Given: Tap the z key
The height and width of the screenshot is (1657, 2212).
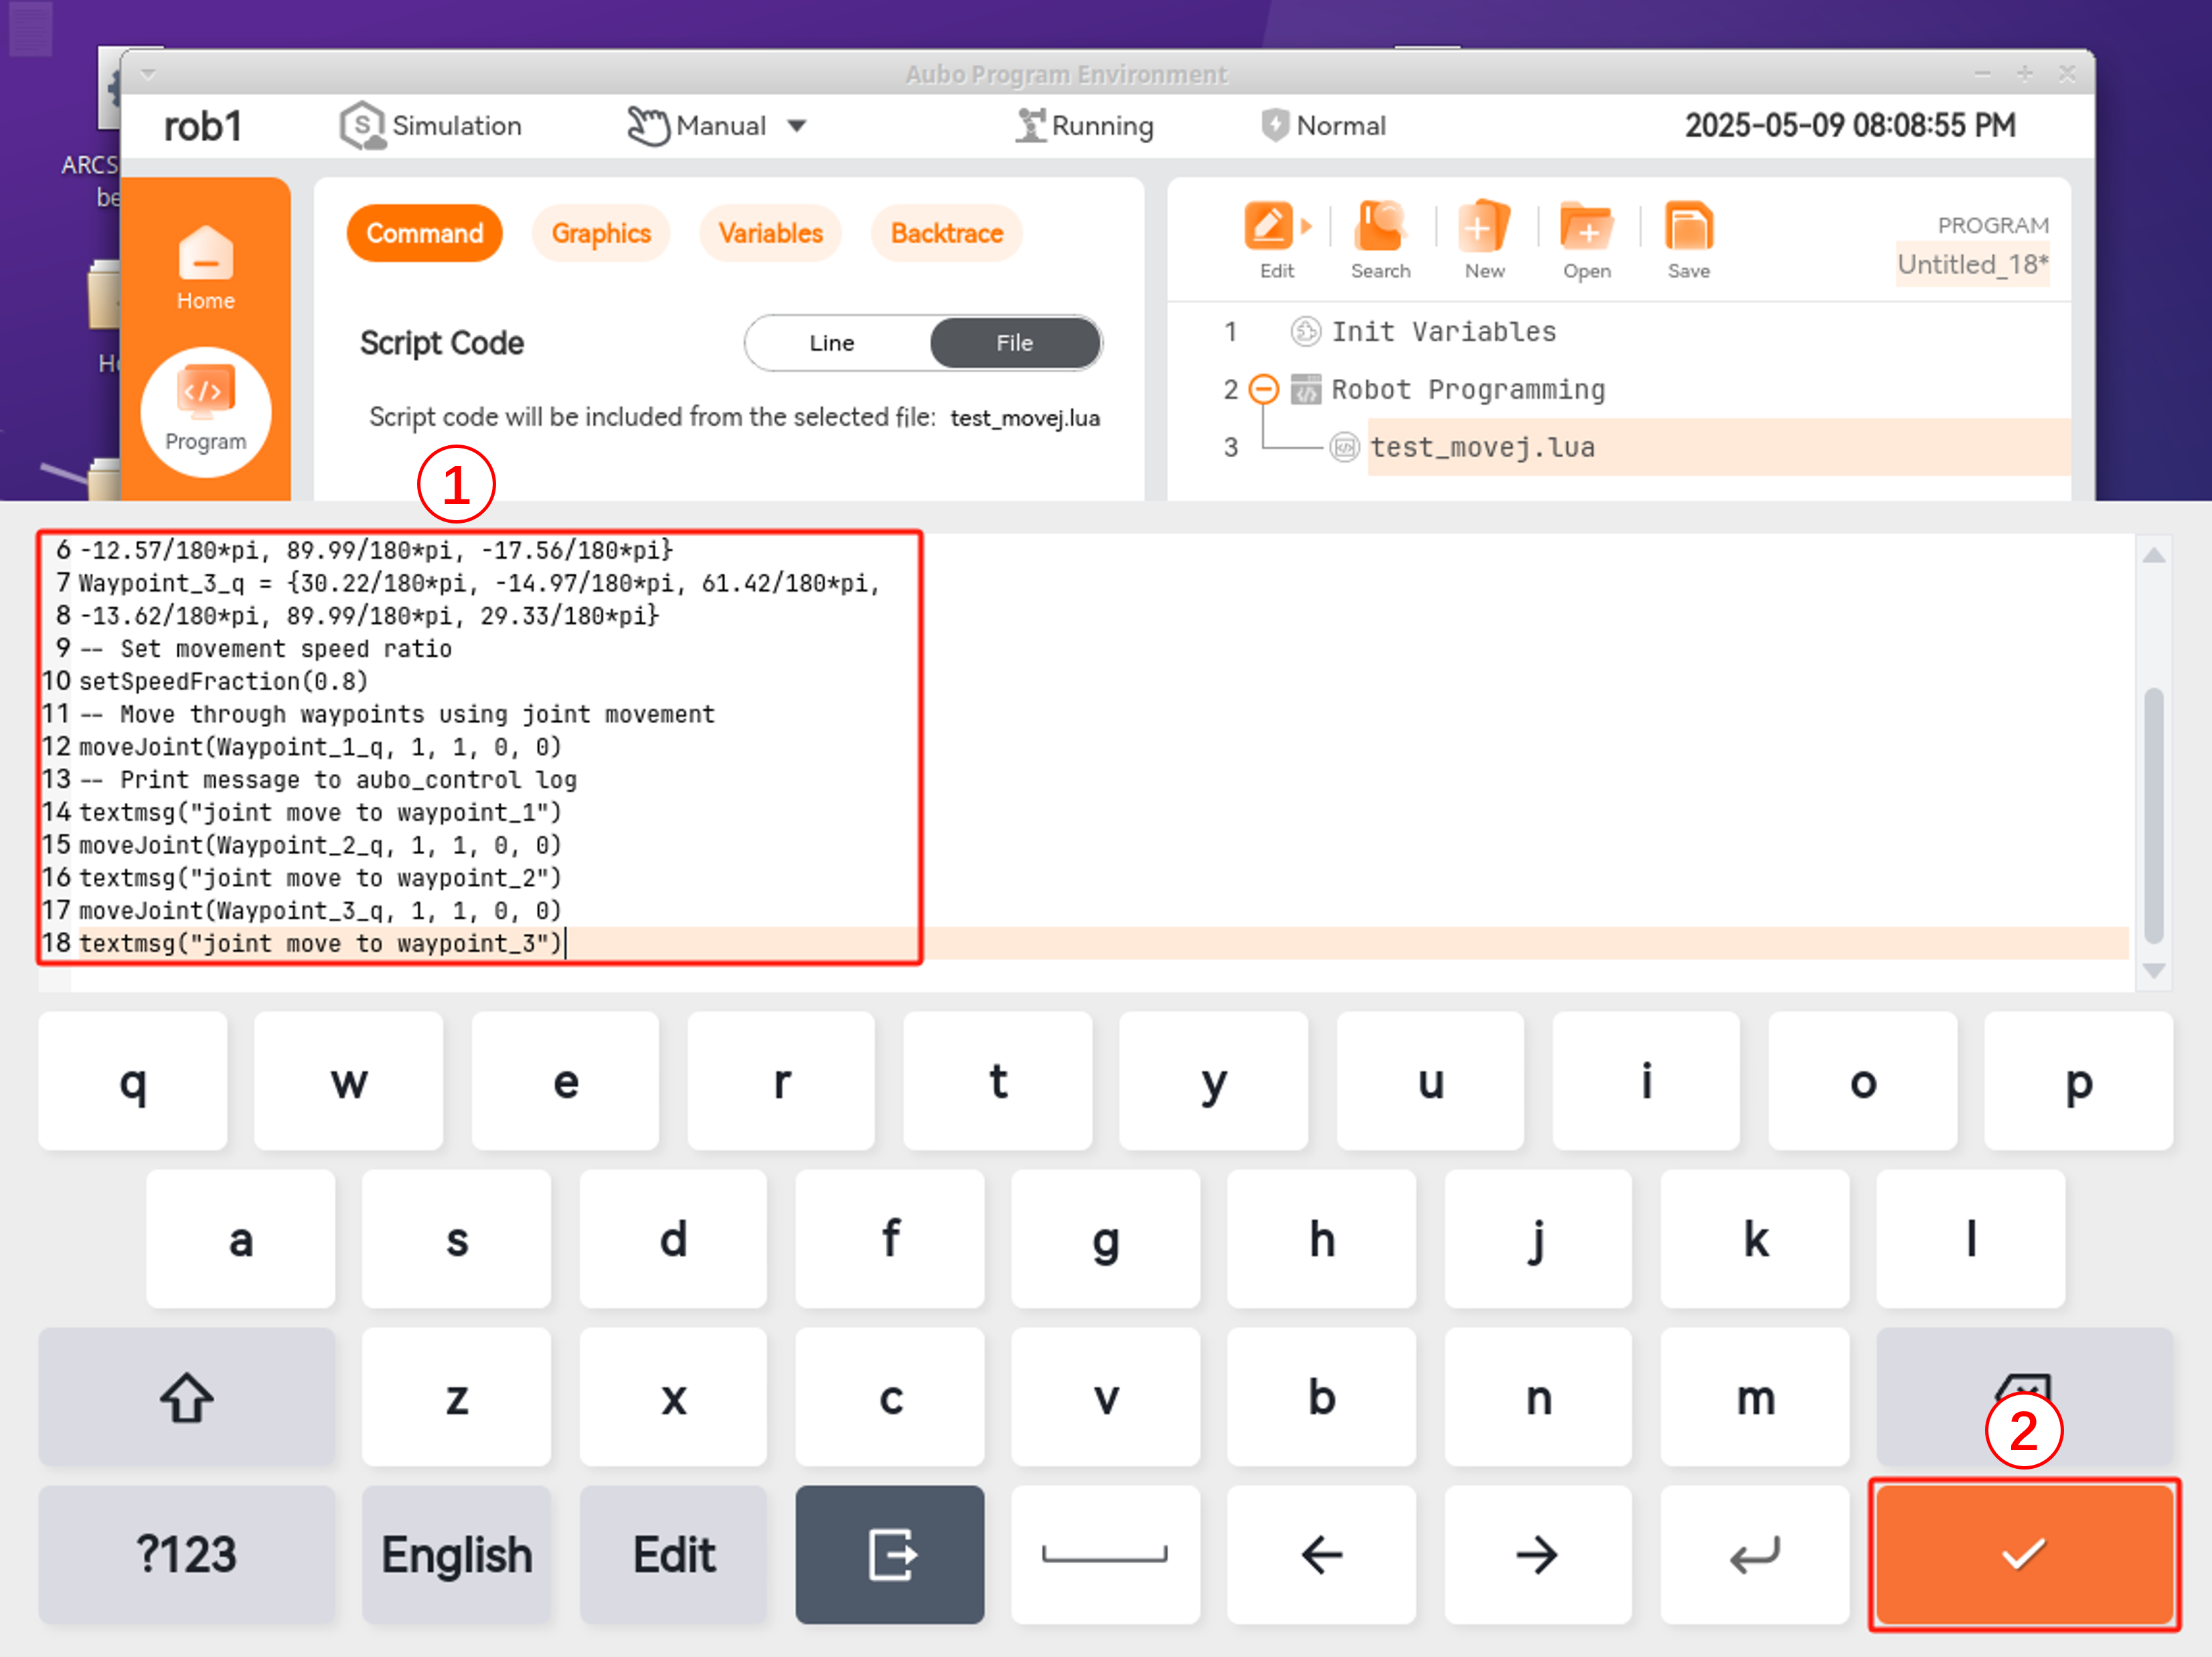Looking at the screenshot, I should [456, 1396].
